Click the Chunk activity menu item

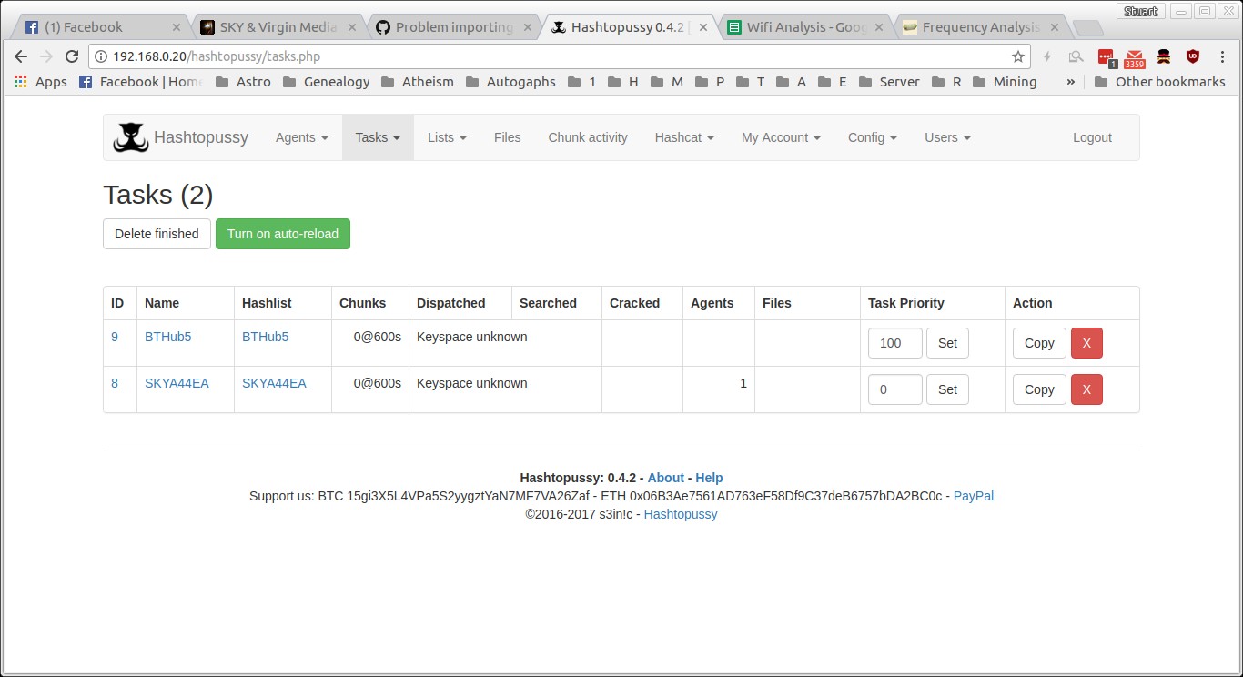587,137
